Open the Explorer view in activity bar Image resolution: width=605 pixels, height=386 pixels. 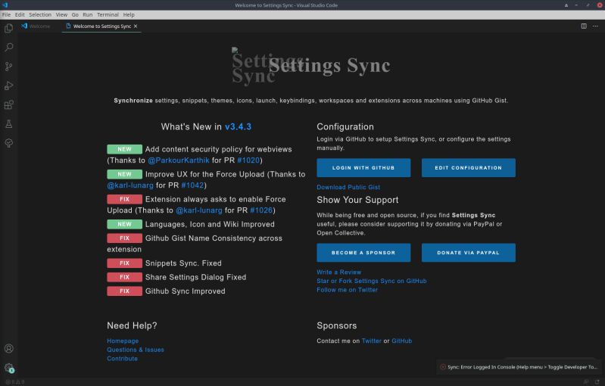[x=9, y=28]
